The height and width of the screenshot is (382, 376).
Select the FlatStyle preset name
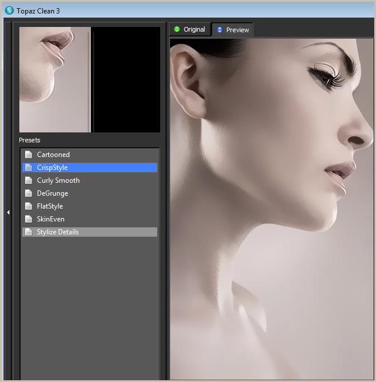pos(50,206)
